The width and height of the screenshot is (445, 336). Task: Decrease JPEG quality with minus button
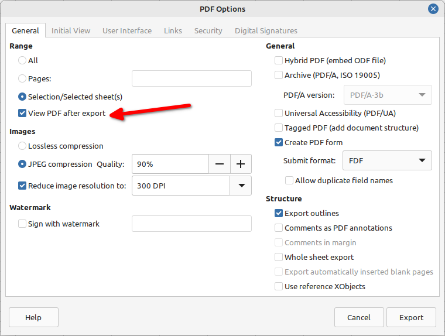pyautogui.click(x=220, y=164)
